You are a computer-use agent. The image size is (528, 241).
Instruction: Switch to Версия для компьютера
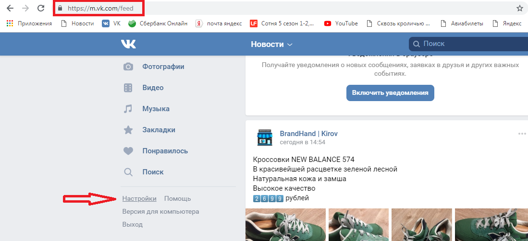(x=160, y=212)
